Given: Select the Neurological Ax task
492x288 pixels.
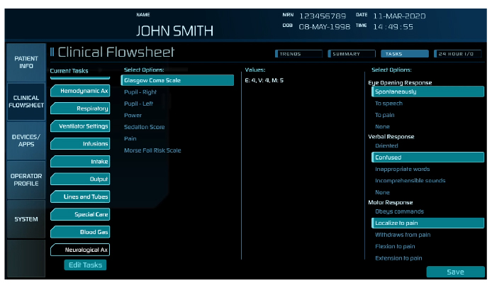Looking at the screenshot, I should tap(80, 250).
